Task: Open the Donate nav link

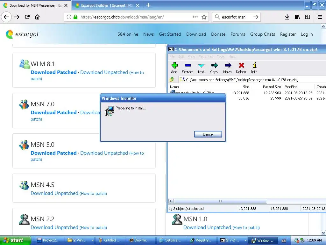Action: [218, 34]
